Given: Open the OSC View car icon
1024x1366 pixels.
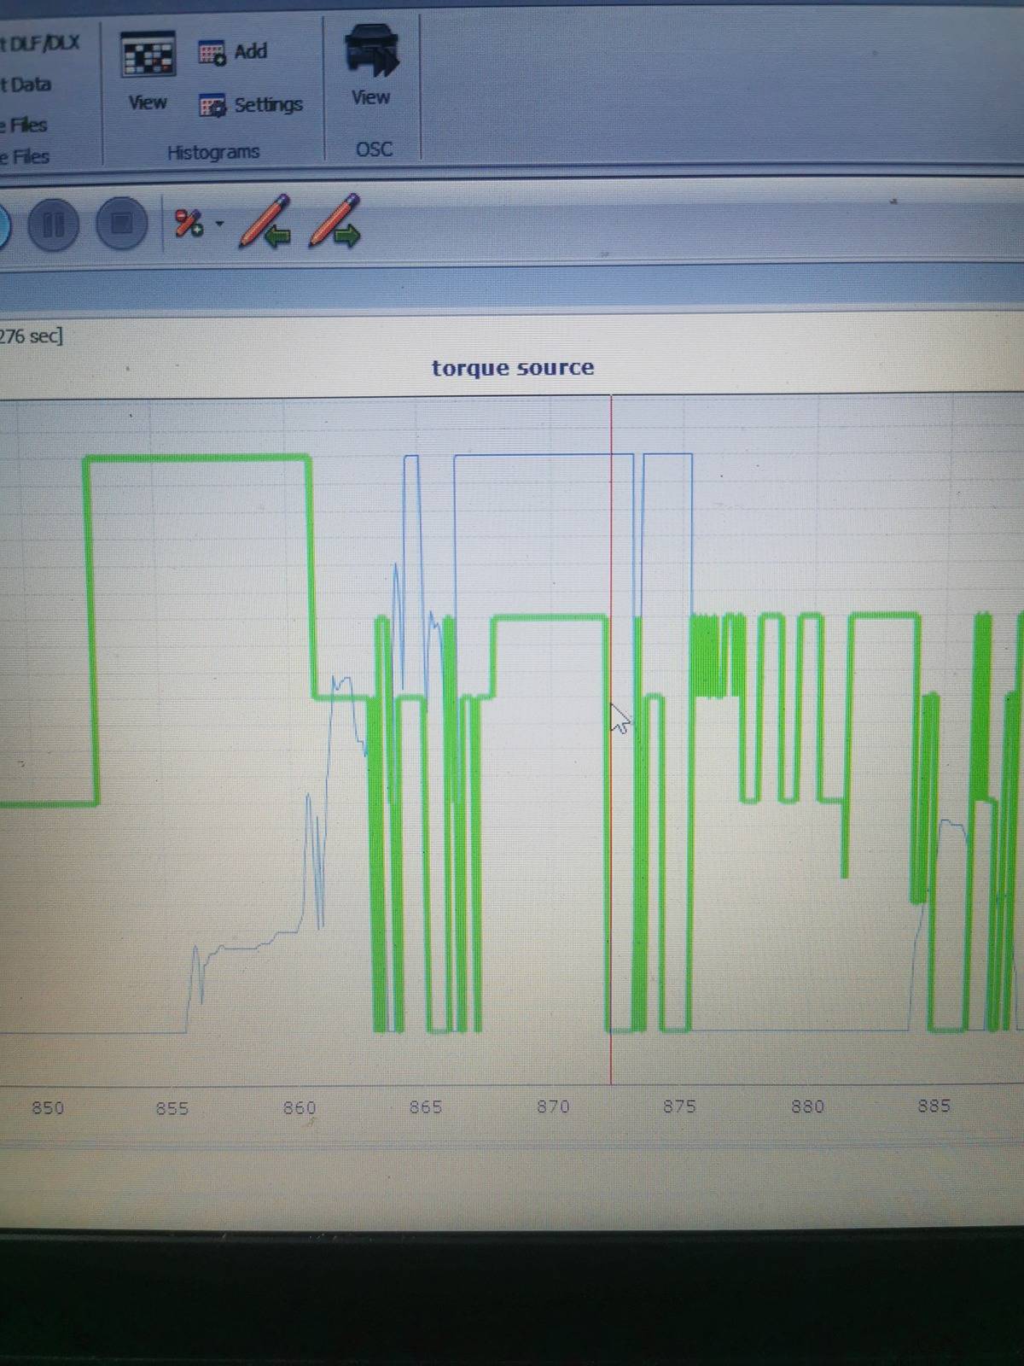Looking at the screenshot, I should pos(371,65).
